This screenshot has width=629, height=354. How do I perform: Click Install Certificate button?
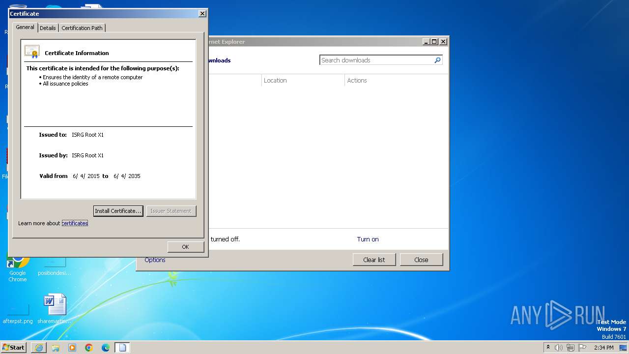click(118, 211)
